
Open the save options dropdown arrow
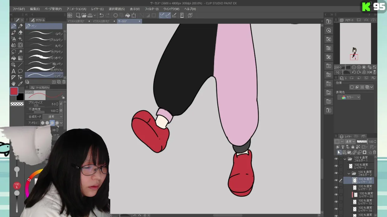pyautogui.click(x=95, y=15)
